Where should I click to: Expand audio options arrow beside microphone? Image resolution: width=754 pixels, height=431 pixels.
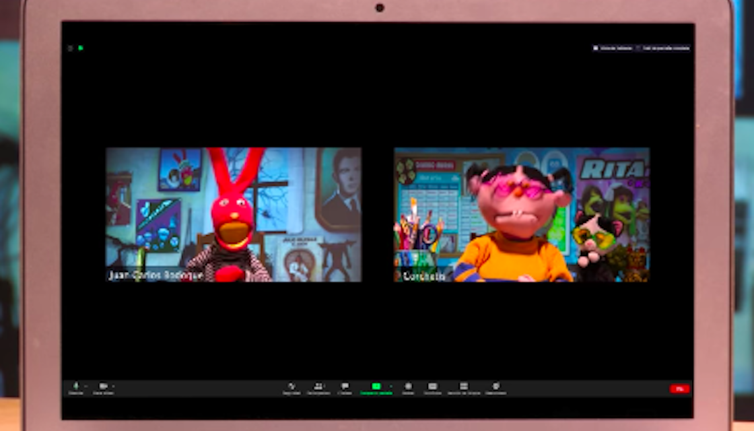coord(85,386)
